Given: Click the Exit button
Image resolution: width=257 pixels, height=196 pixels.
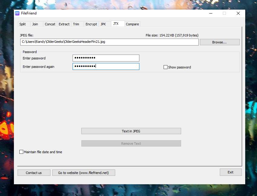Looking at the screenshot, I should click(x=231, y=172).
